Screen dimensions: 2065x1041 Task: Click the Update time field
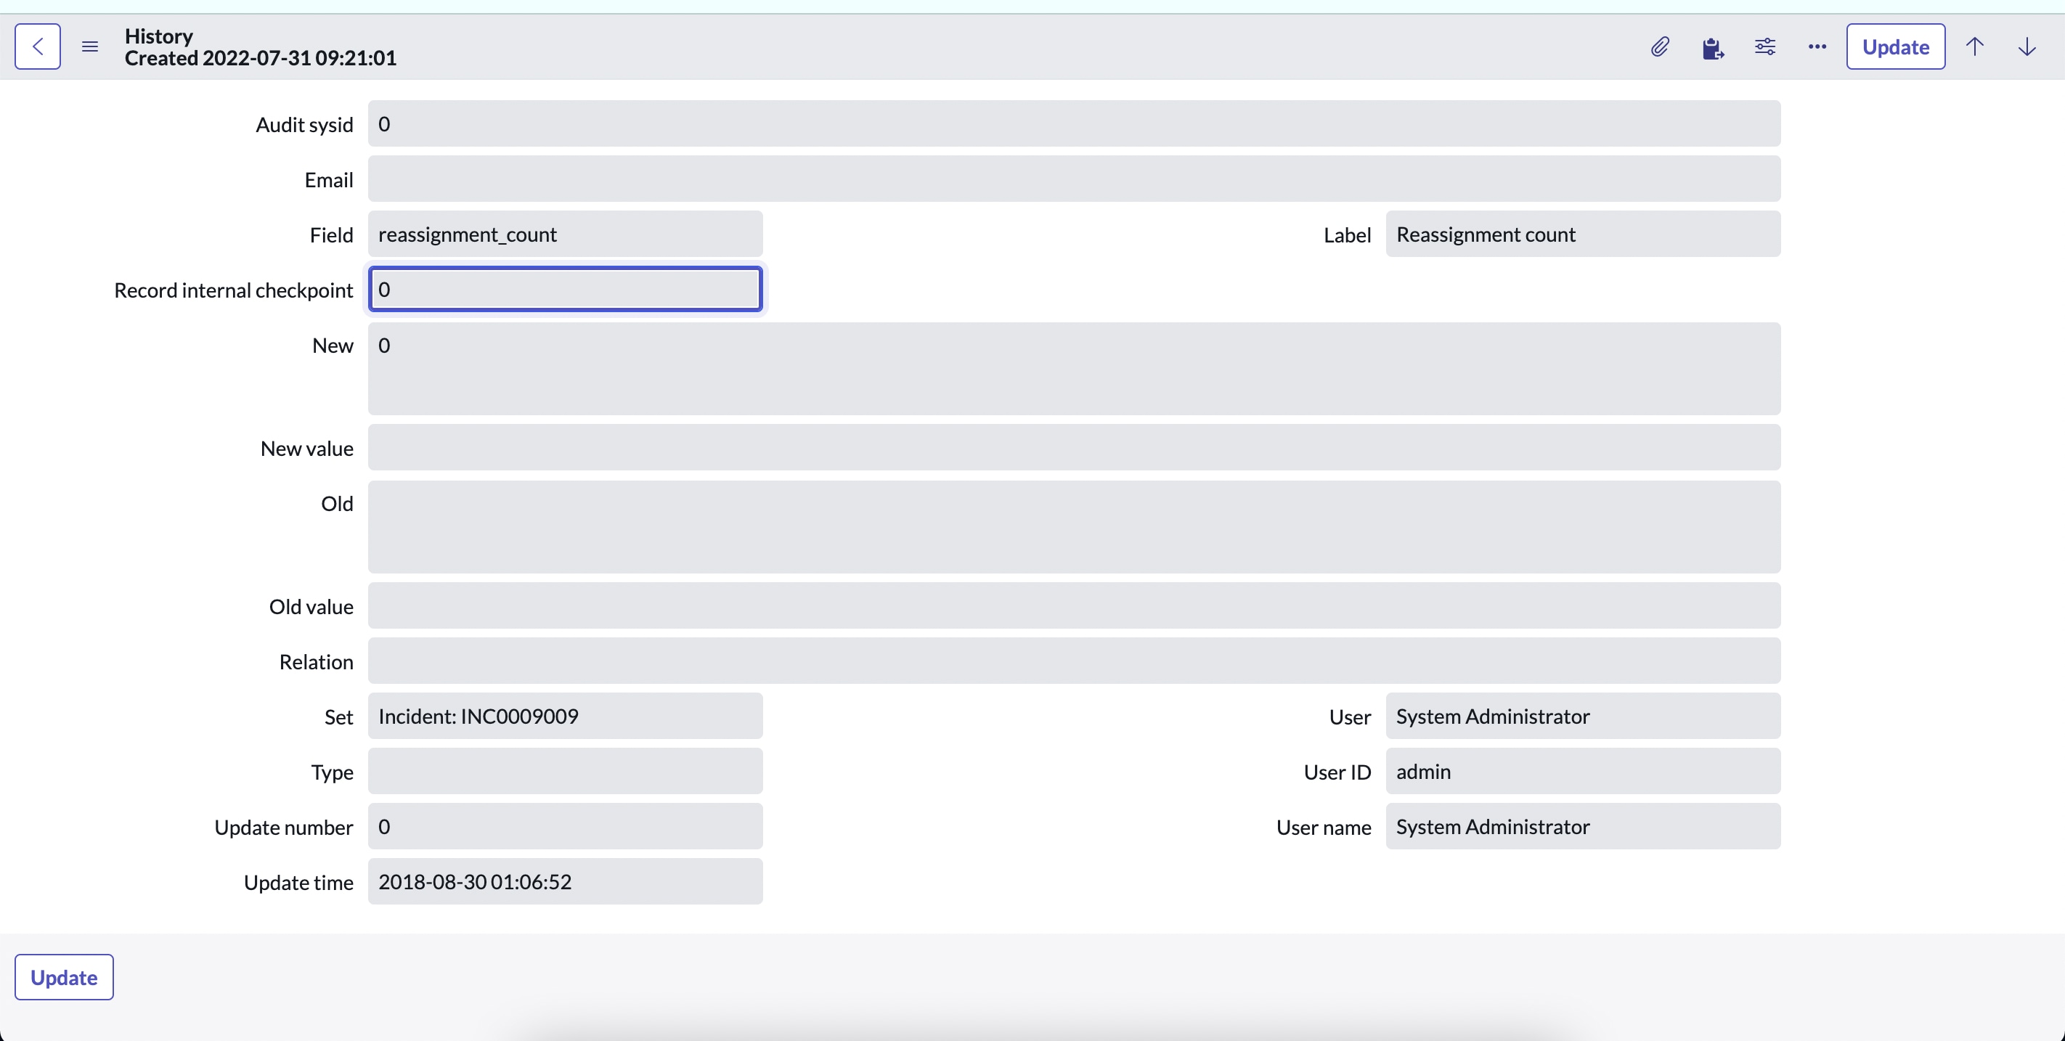pyautogui.click(x=565, y=881)
